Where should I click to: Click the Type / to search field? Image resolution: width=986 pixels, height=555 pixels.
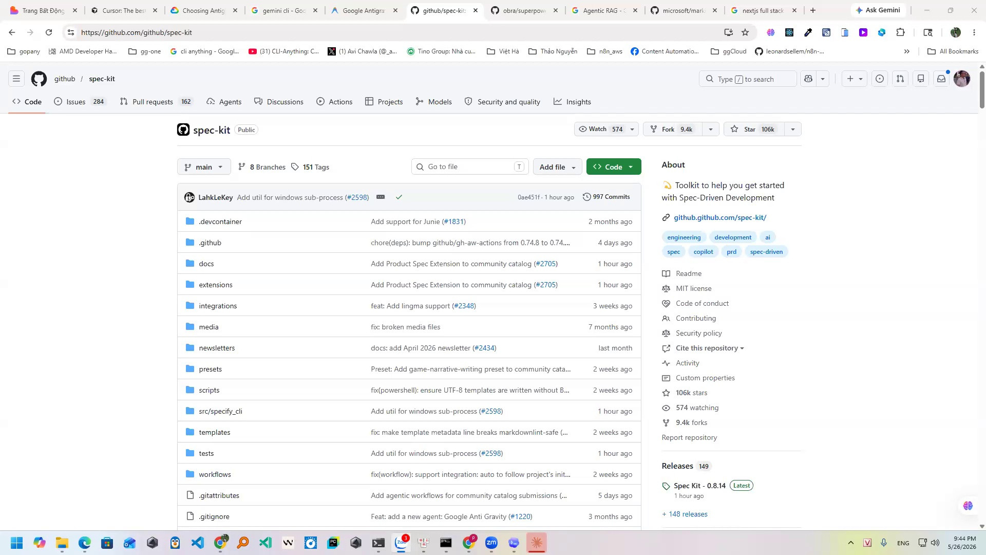pyautogui.click(x=748, y=79)
